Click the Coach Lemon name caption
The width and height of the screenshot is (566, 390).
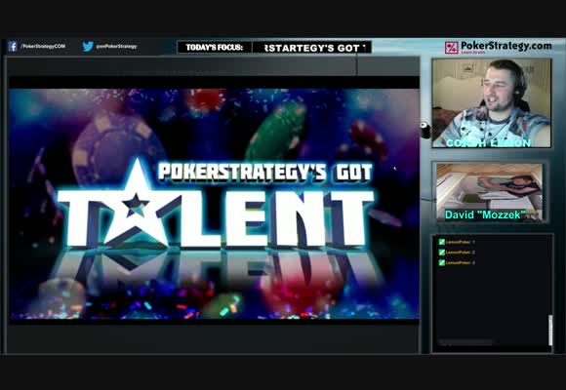[488, 143]
